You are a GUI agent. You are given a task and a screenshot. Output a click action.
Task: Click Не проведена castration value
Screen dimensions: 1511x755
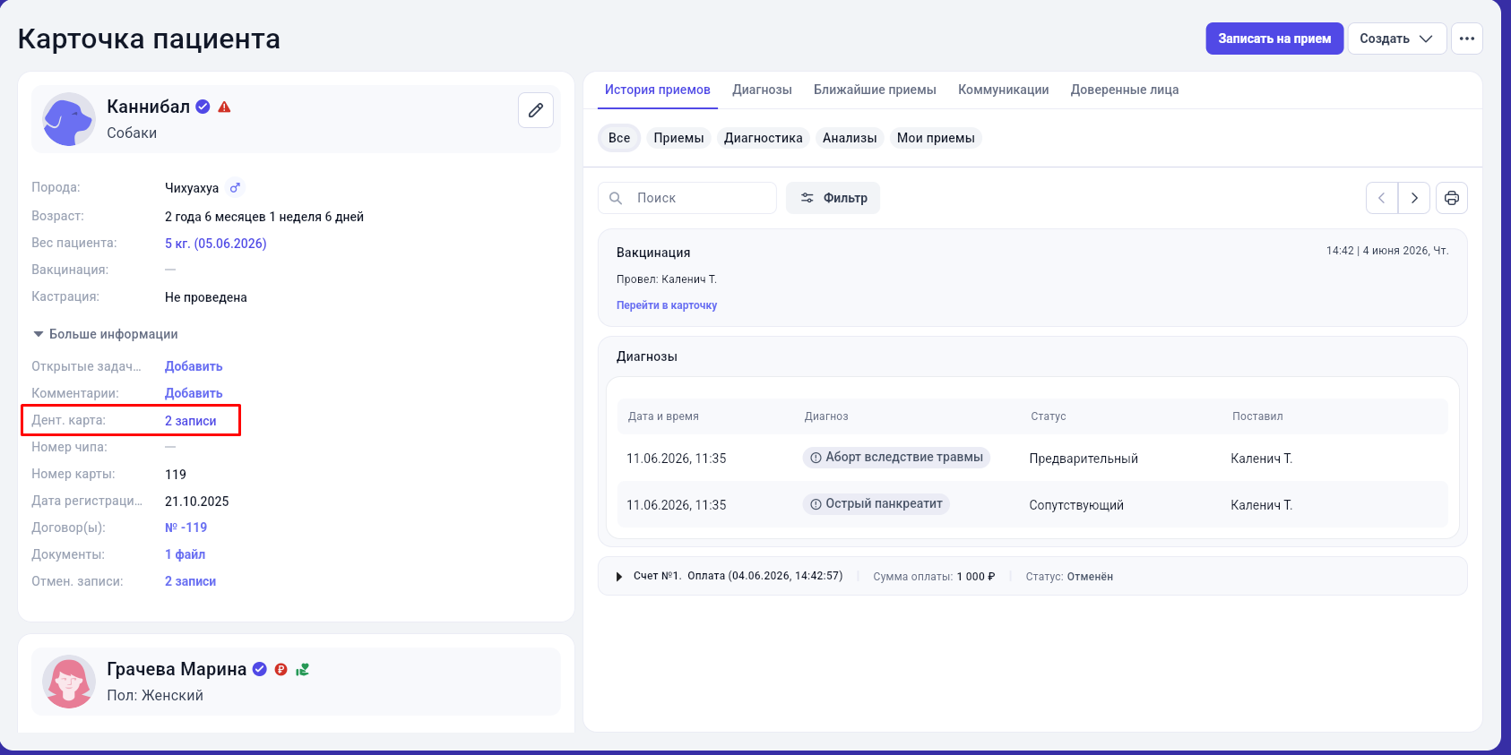206,297
